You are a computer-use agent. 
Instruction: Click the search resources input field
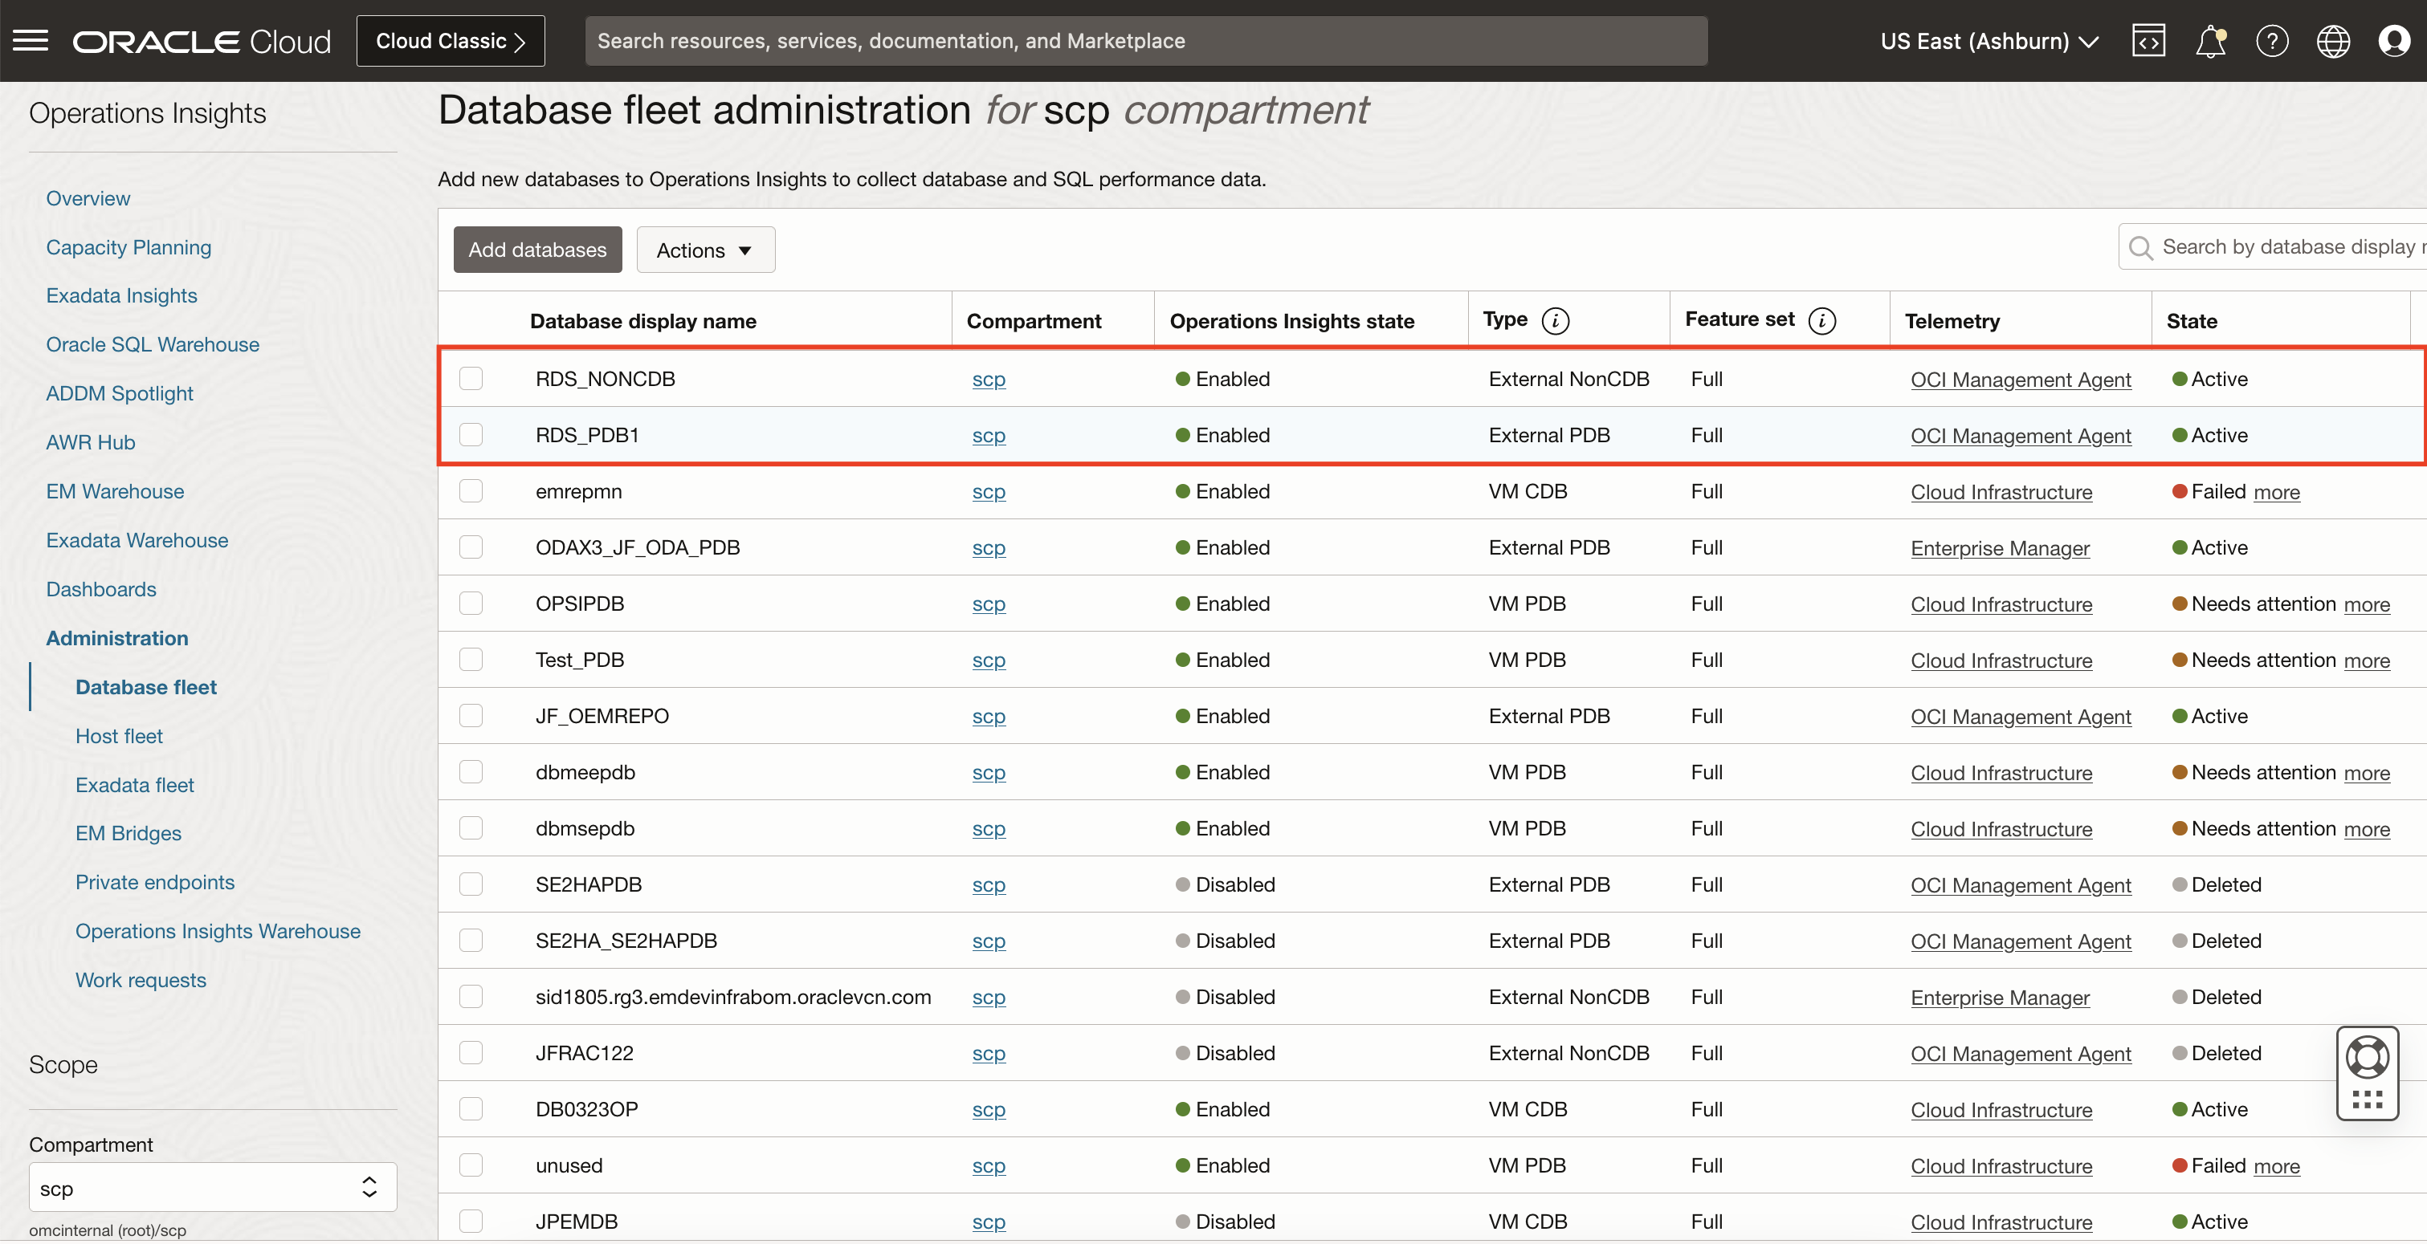pos(1146,40)
